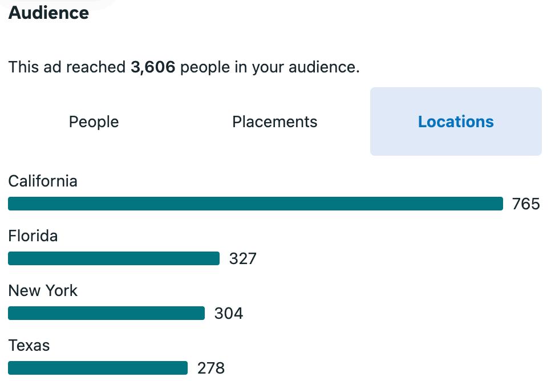Click the California bar in the chart
This screenshot has height=381, width=551.
point(256,204)
